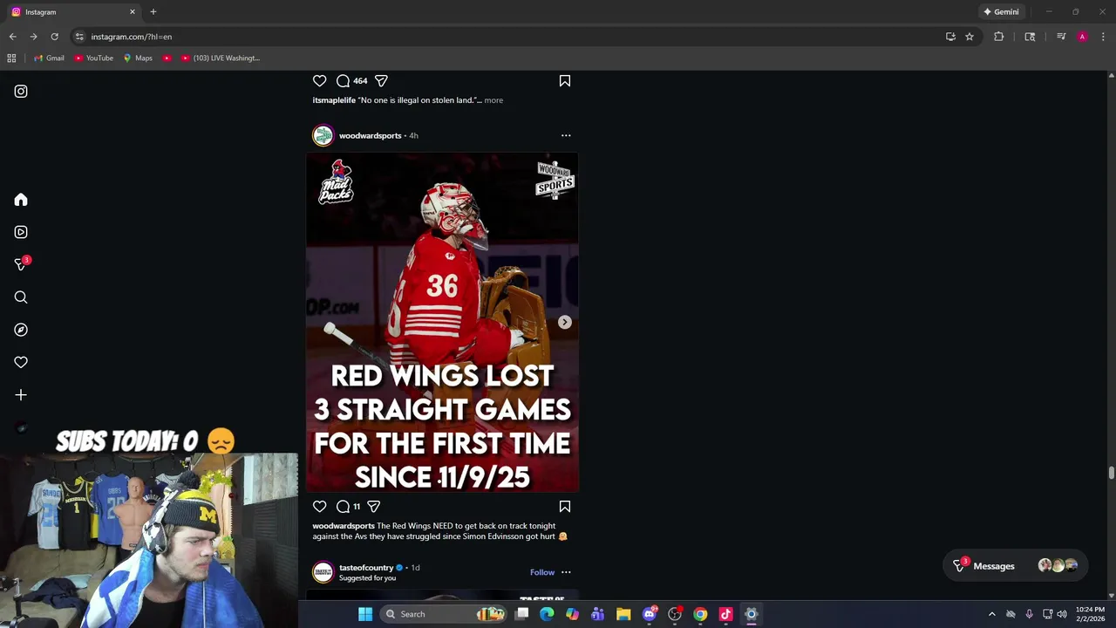Bookmark this tab with star icon

click(x=970, y=37)
